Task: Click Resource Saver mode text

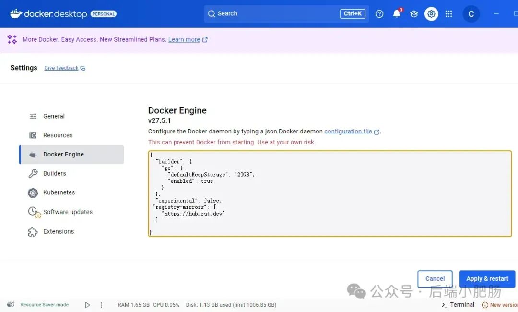Action: click(44, 305)
